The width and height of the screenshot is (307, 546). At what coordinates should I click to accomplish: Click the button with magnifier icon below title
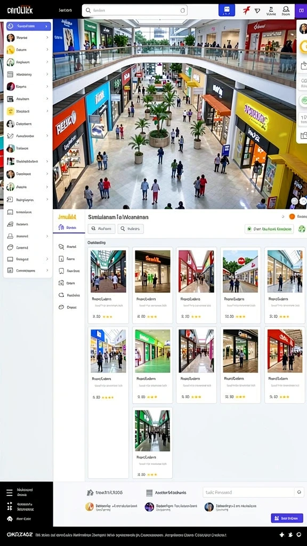131,229
